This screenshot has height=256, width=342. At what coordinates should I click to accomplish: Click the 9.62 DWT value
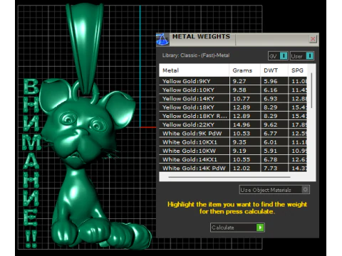[271, 124]
